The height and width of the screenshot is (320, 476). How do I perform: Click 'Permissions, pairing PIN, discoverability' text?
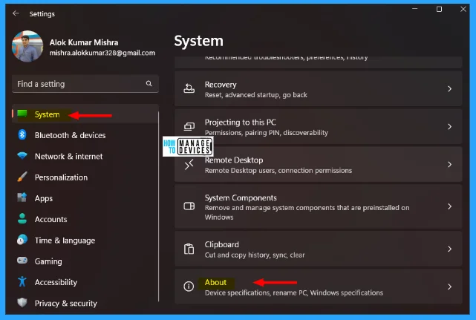267,133
